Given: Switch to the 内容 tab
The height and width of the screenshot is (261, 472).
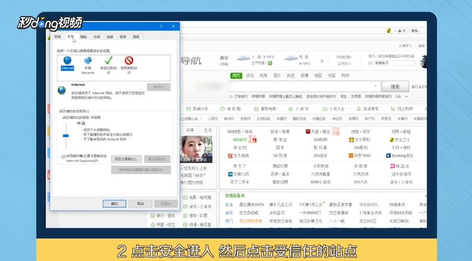Looking at the screenshot, I should coord(96,36).
